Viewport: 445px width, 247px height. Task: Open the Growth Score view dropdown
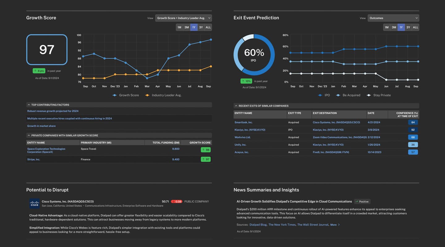pos(183,18)
